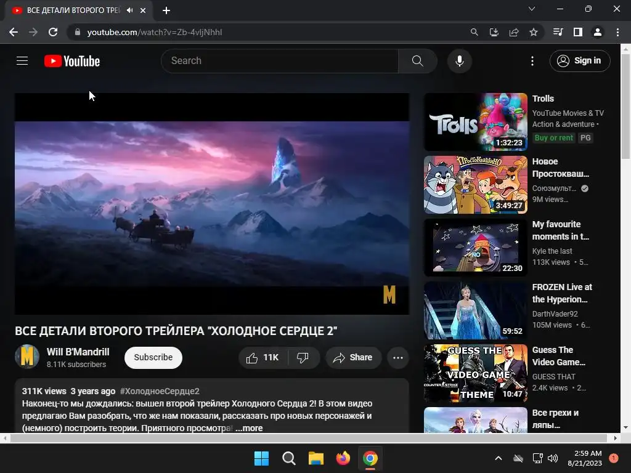Expand description with ...more
This screenshot has width=631, height=473.
[x=249, y=429]
